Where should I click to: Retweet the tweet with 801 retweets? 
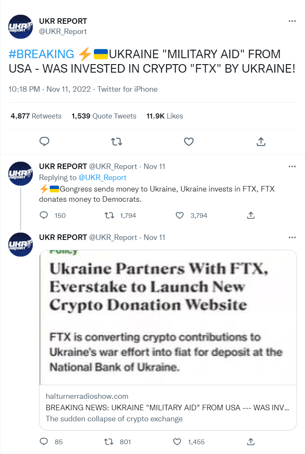pos(110,442)
